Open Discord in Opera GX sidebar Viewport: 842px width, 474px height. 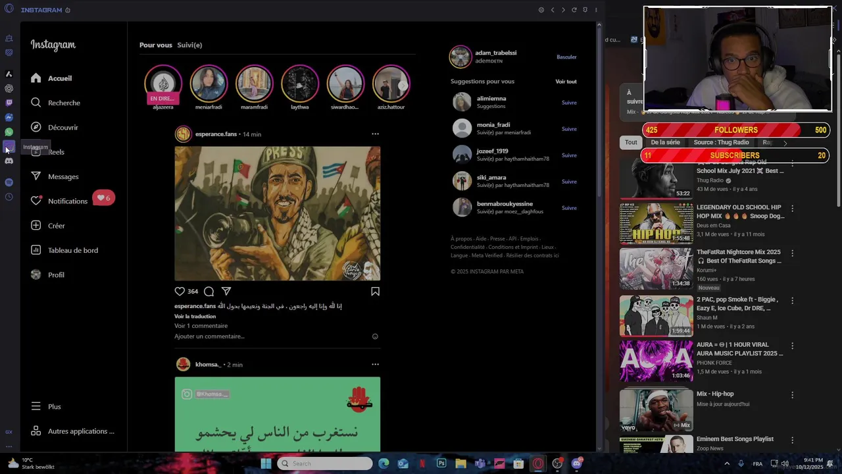point(9,161)
